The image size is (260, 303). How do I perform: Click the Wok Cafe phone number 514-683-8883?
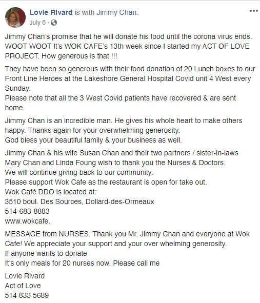tap(27, 211)
